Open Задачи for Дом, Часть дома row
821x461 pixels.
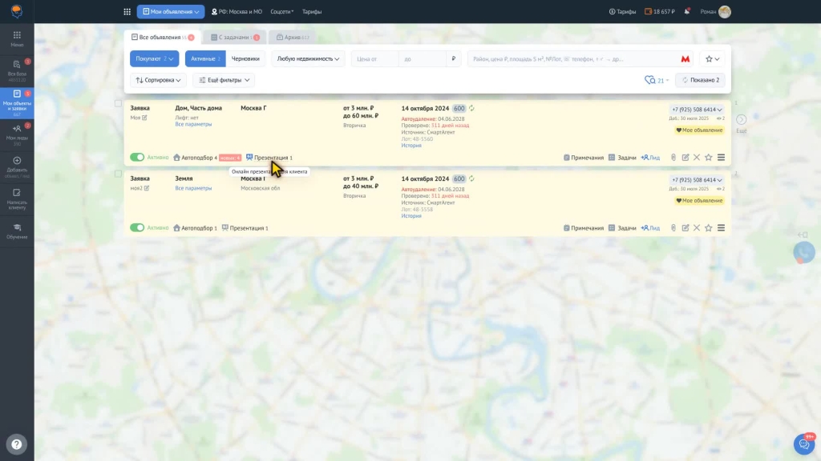click(622, 158)
